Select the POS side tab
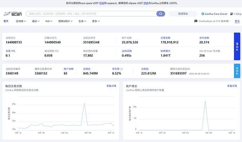The height and width of the screenshot is (142, 242). pos(237,71)
